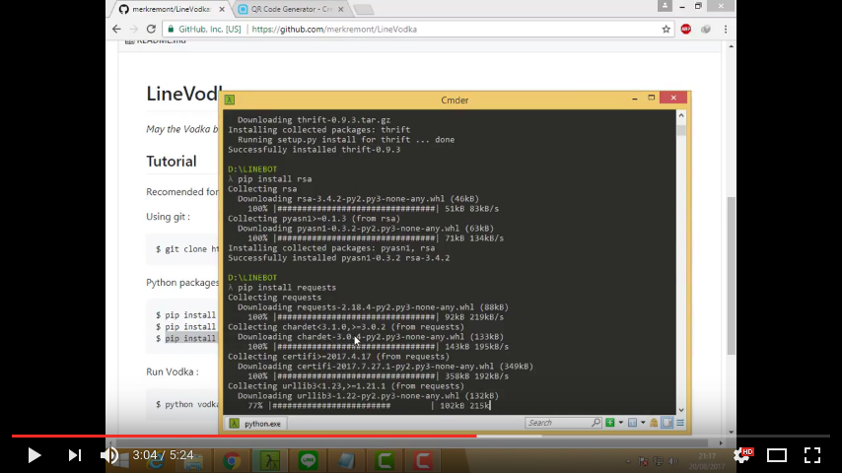Screen dimensions: 842x473
Task: Click the video time display 3:04 / 5:24
Action: (163, 455)
